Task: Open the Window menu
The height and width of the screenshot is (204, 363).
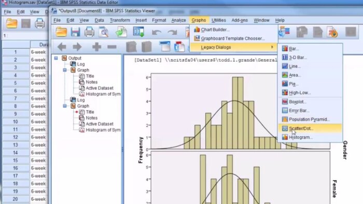Action: coord(261,20)
